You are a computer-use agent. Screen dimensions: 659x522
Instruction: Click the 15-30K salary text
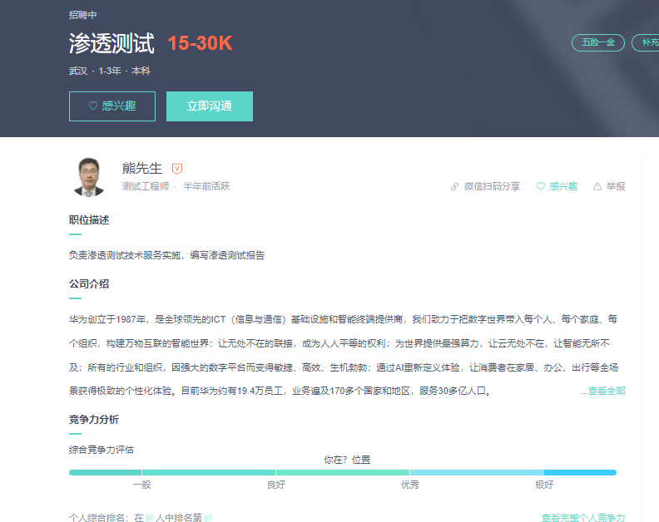200,43
